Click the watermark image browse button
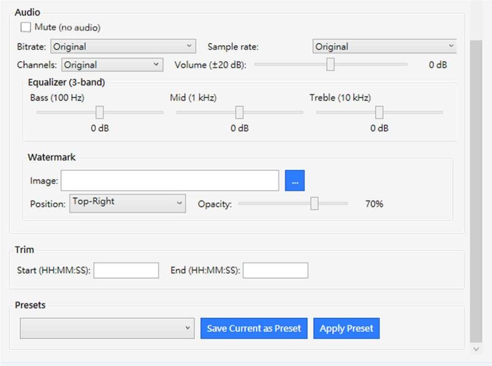This screenshot has width=492, height=366. pyautogui.click(x=295, y=180)
